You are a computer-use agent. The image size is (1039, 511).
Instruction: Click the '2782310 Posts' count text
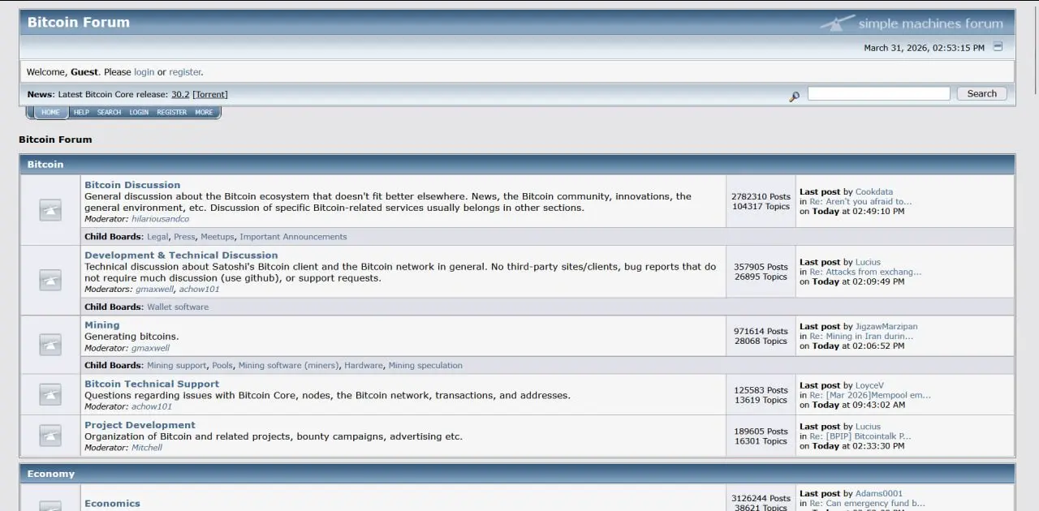(x=761, y=197)
